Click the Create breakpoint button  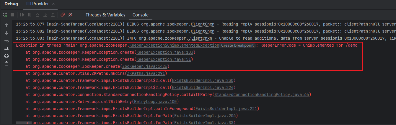click(237, 45)
